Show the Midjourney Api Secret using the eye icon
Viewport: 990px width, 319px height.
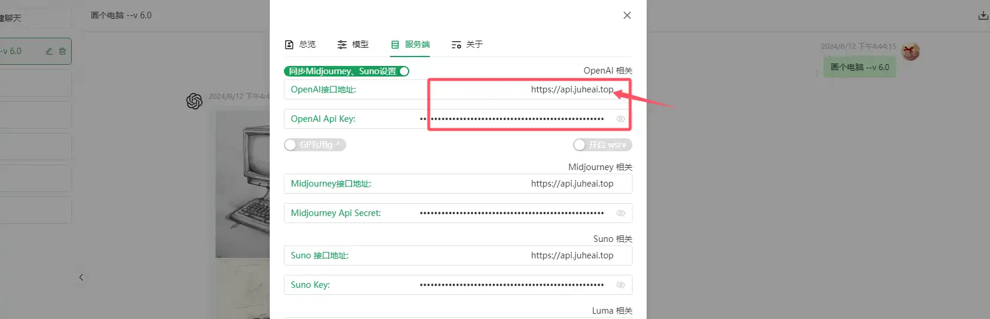point(620,213)
